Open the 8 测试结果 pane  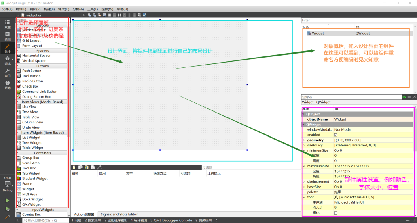coord(204,220)
